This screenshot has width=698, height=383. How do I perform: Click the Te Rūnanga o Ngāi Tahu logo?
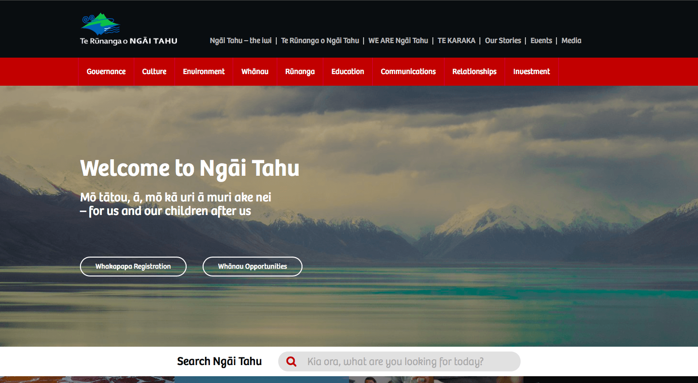coord(128,29)
